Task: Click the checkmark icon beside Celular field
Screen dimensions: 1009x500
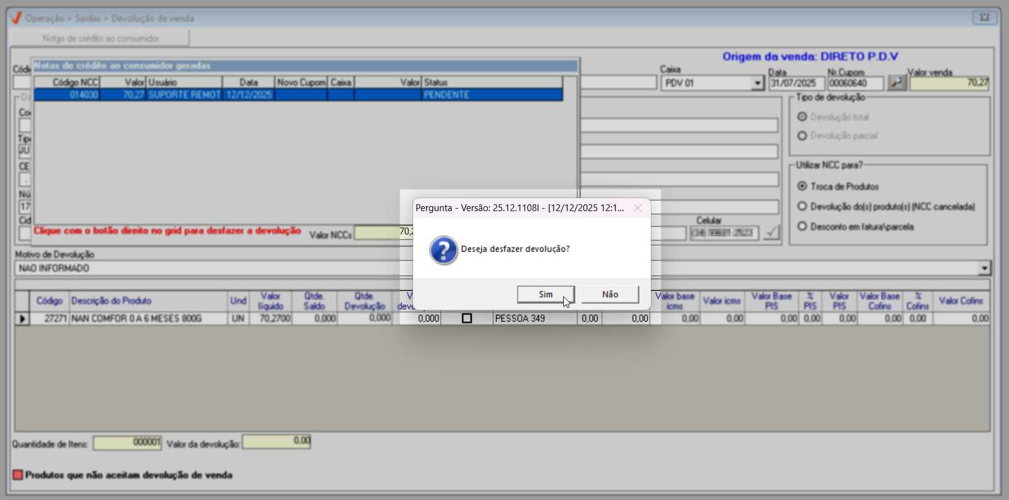Action: [771, 233]
